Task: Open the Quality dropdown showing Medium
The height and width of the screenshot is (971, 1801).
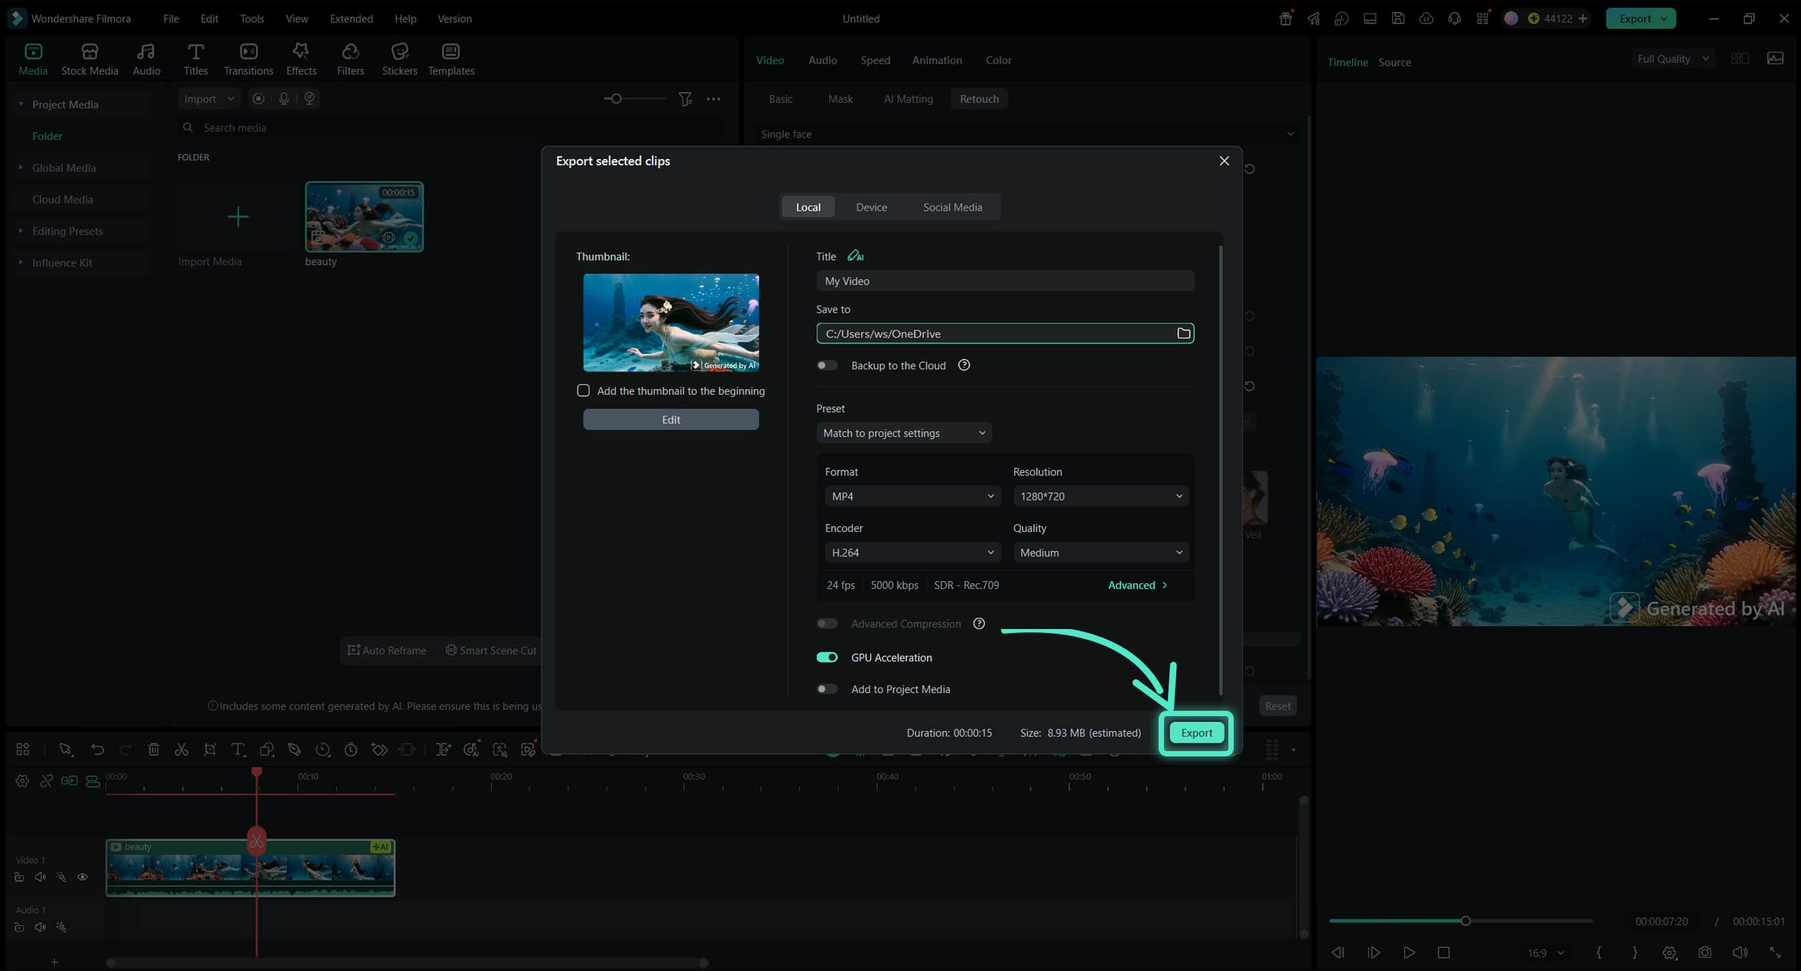Action: click(x=1100, y=553)
